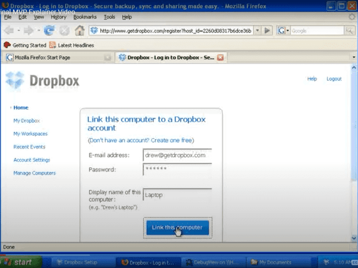Open Account Settings in the sidebar

[32, 160]
